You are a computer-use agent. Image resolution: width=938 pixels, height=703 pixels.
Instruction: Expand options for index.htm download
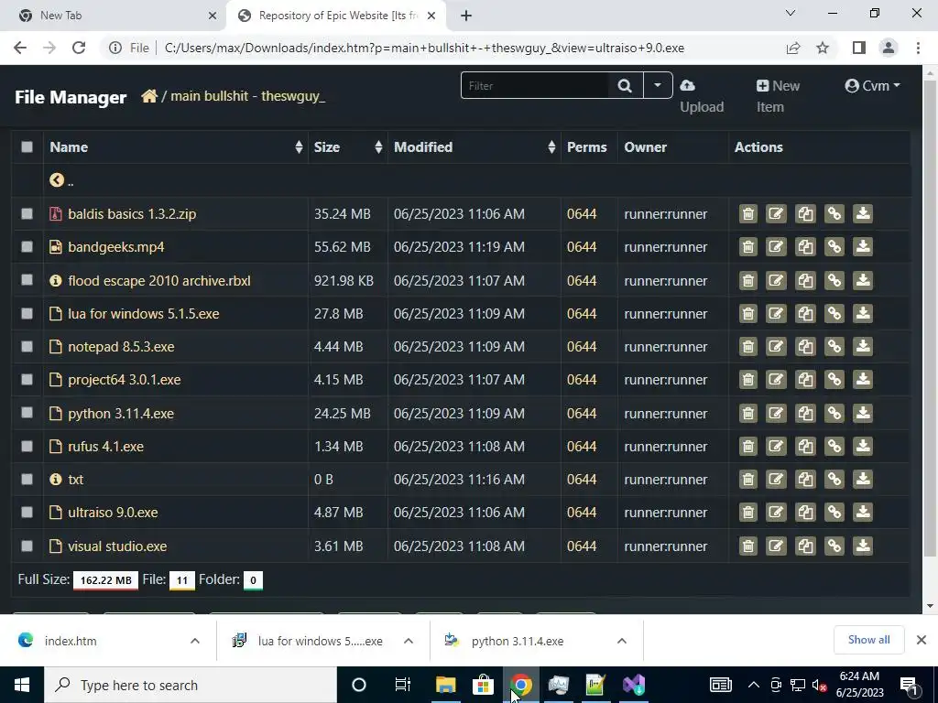(x=194, y=641)
